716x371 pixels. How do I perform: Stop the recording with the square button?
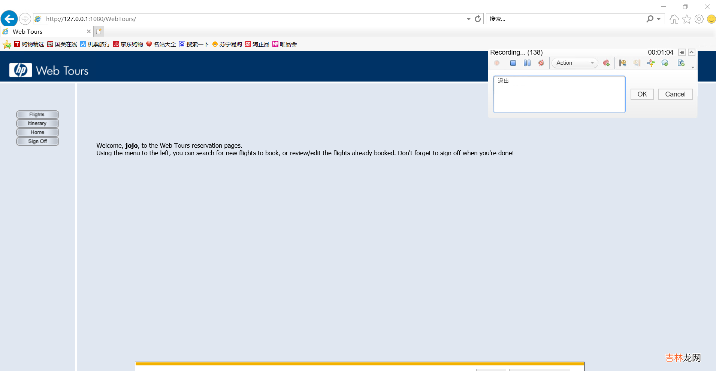[513, 63]
